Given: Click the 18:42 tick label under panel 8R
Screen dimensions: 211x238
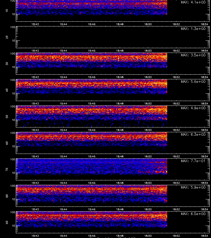Looking at the screenshot, I should [x=35, y=209].
